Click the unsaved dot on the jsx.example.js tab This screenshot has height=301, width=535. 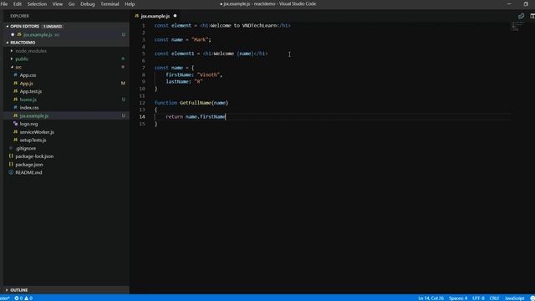click(175, 16)
